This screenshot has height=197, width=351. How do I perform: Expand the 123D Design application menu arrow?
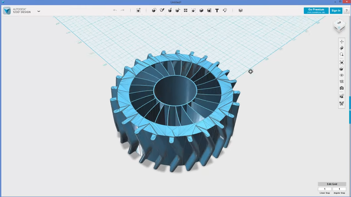click(x=39, y=11)
